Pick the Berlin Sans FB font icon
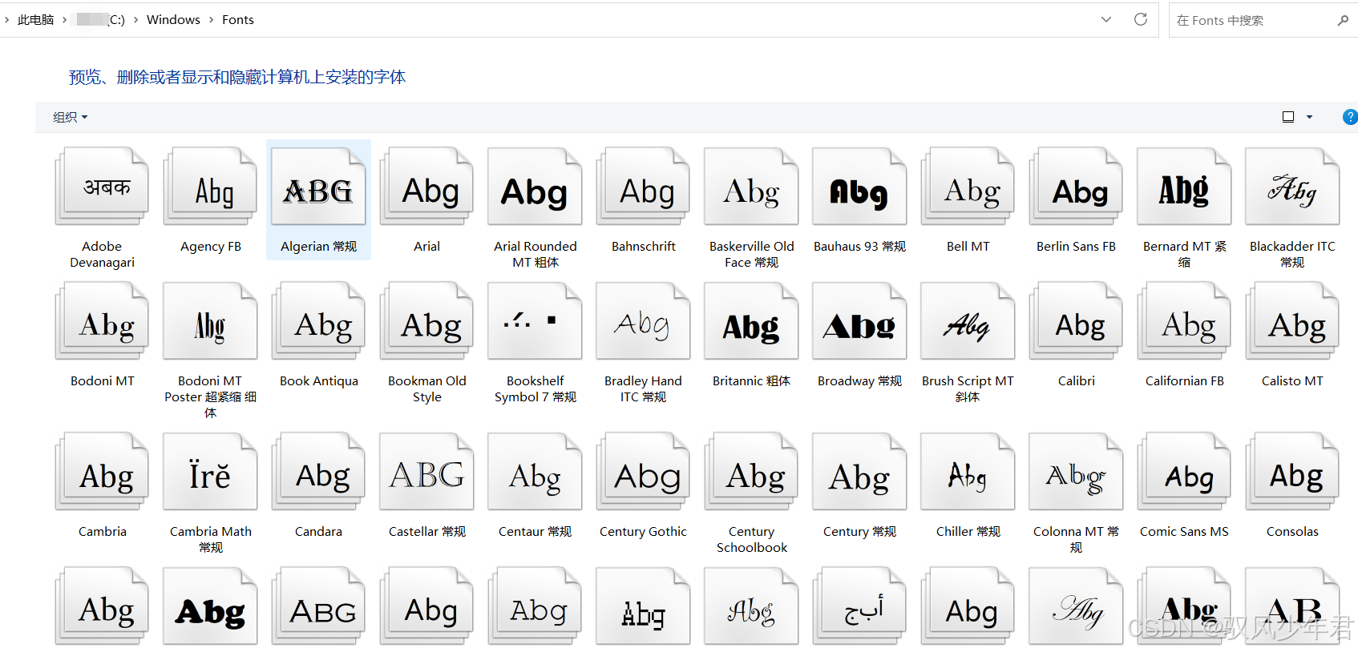Screen dimensions: 1358x652 [1076, 186]
